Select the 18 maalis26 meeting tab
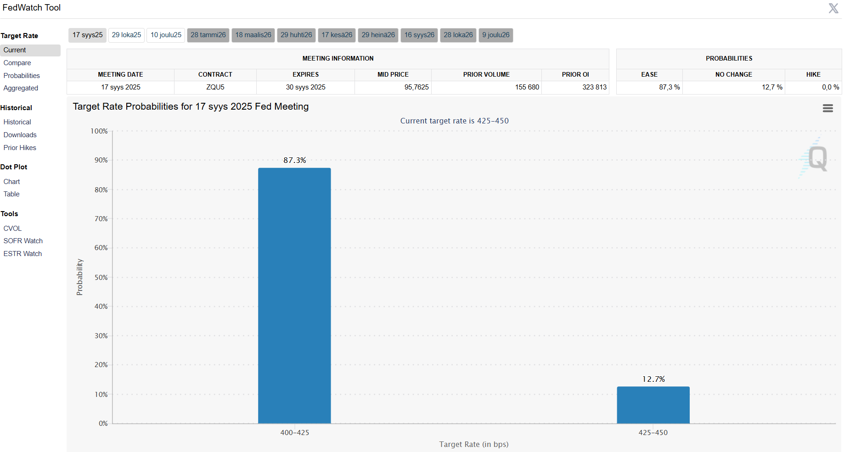This screenshot has height=452, width=844. pos(253,35)
